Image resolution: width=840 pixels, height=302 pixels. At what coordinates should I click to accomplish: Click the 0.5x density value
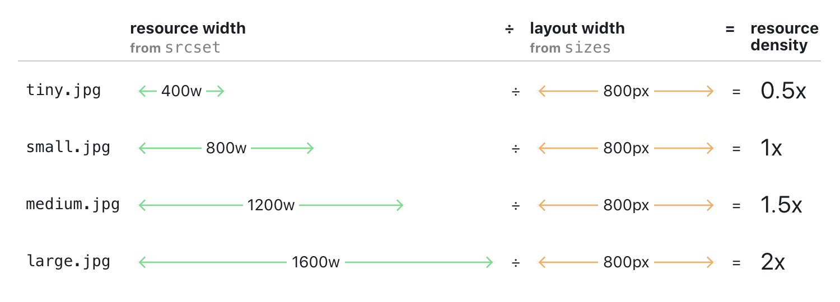[x=783, y=91]
